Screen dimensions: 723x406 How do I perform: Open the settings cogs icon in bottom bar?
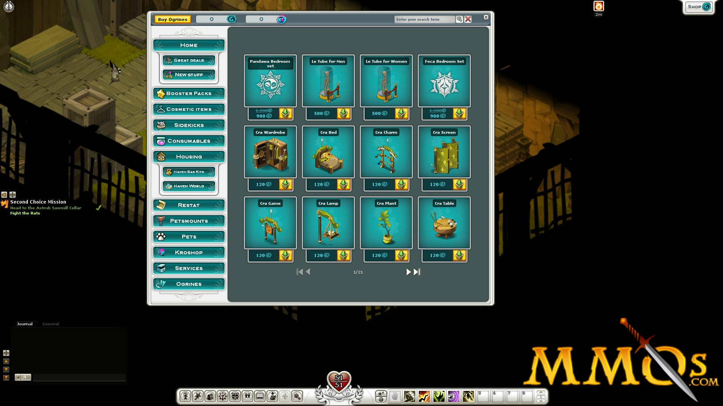coord(297,396)
